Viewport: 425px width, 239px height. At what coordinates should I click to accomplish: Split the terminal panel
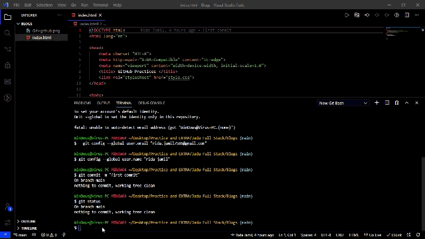(386, 103)
